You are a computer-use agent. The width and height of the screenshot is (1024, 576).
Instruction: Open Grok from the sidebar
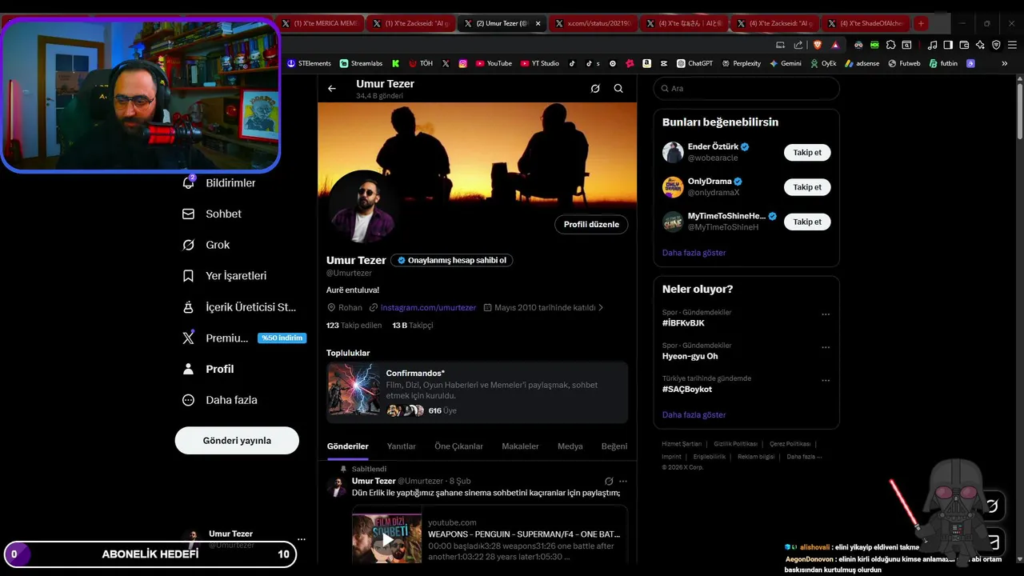(x=206, y=245)
